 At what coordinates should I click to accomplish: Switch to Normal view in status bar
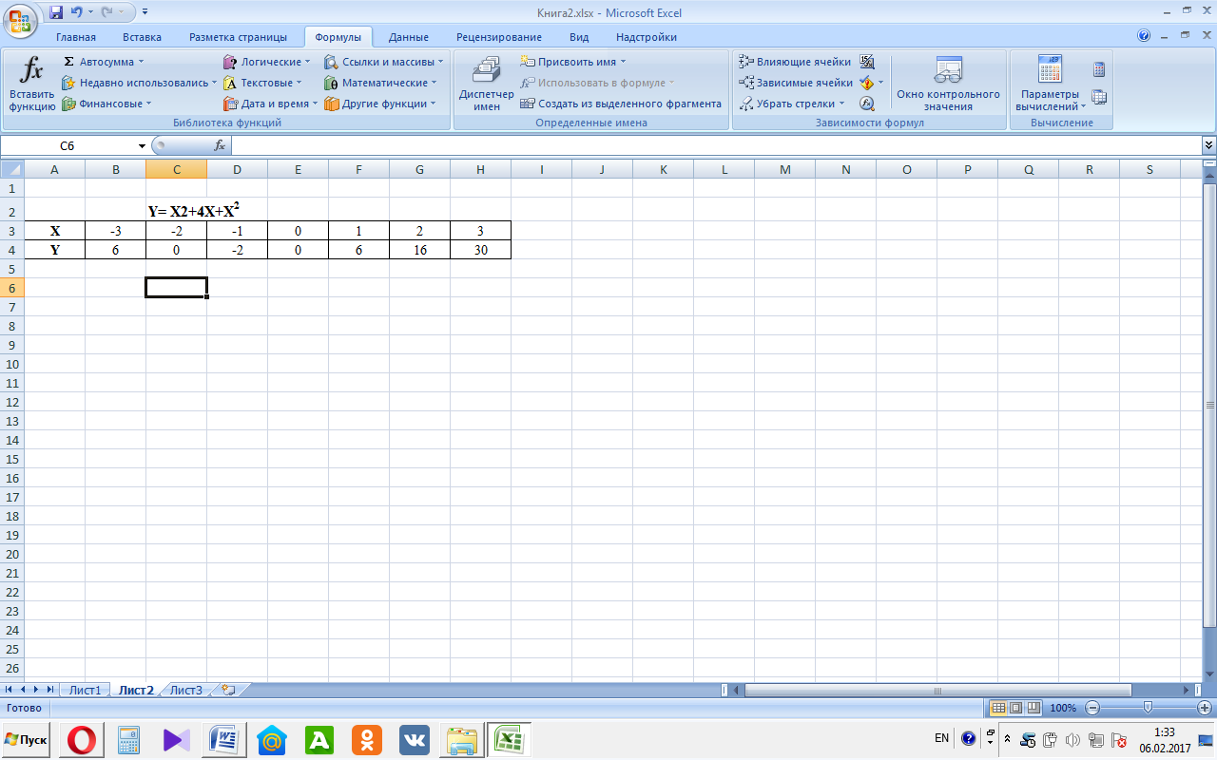coord(997,708)
